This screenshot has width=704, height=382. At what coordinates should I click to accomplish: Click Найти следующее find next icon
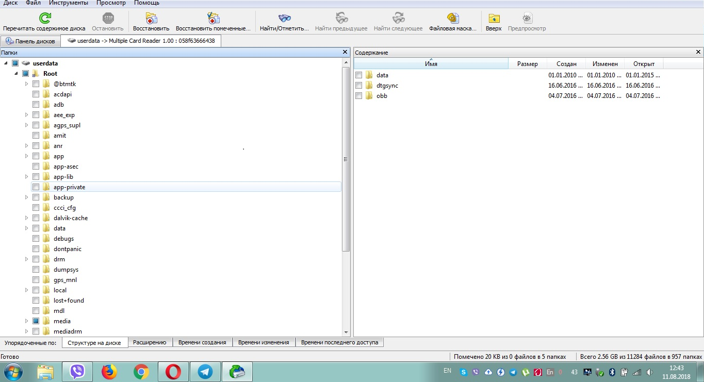(x=398, y=19)
